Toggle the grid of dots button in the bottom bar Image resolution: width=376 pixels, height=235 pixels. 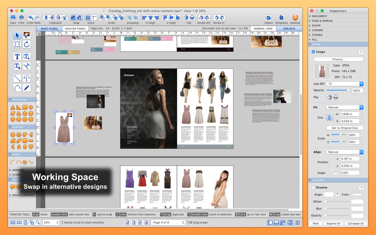coord(298,222)
